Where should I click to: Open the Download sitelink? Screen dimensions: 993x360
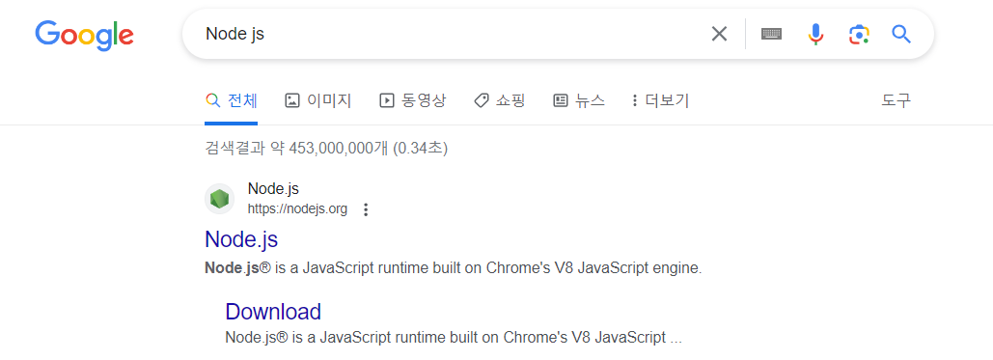(273, 312)
